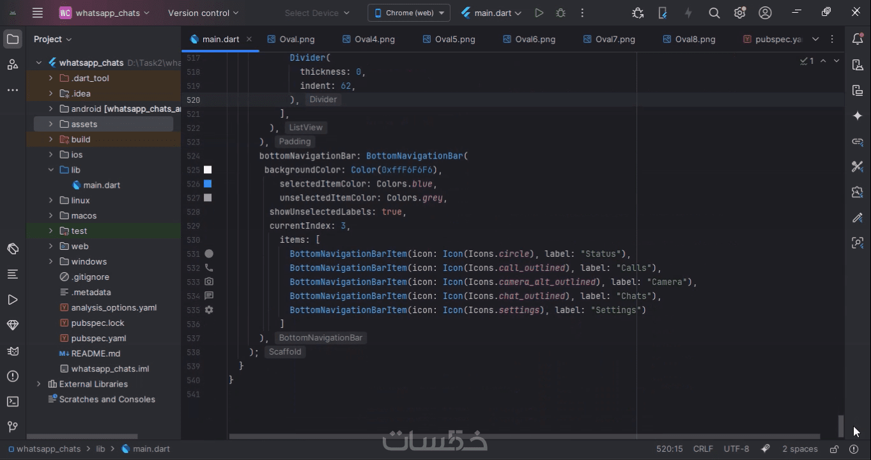The height and width of the screenshot is (460, 871).
Task: Click the editor vertical scrollbar thumb
Action: point(842,425)
